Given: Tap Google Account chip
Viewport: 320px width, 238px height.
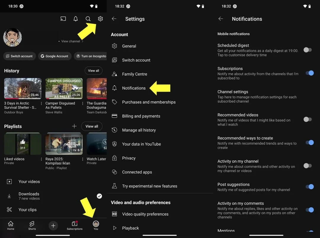Looking at the screenshot, I should pos(55,56).
